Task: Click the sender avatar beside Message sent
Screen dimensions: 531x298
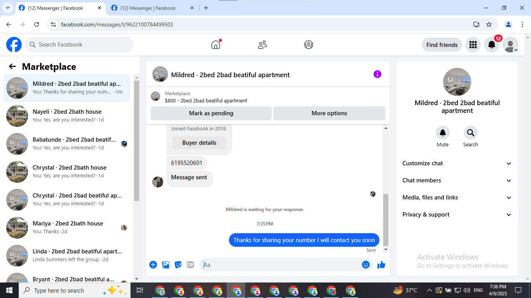Action: coord(158,182)
